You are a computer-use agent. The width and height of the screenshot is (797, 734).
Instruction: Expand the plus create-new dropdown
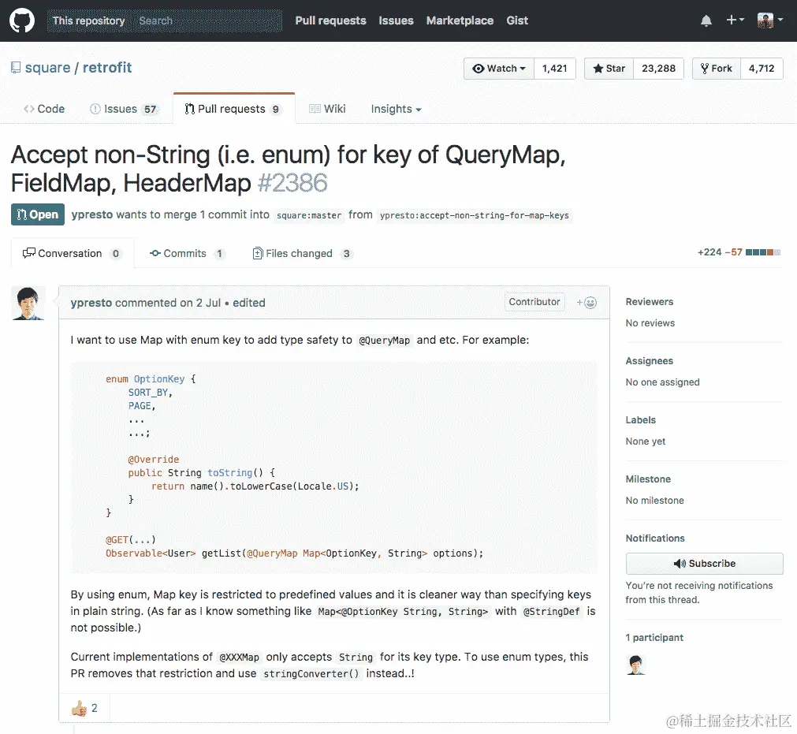tap(735, 20)
